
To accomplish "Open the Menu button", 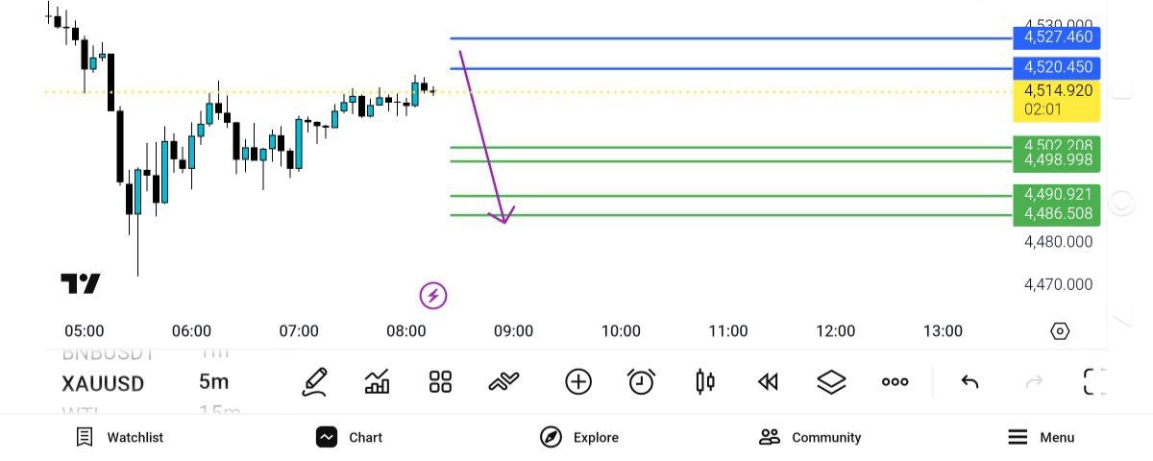I will pyautogui.click(x=1042, y=437).
